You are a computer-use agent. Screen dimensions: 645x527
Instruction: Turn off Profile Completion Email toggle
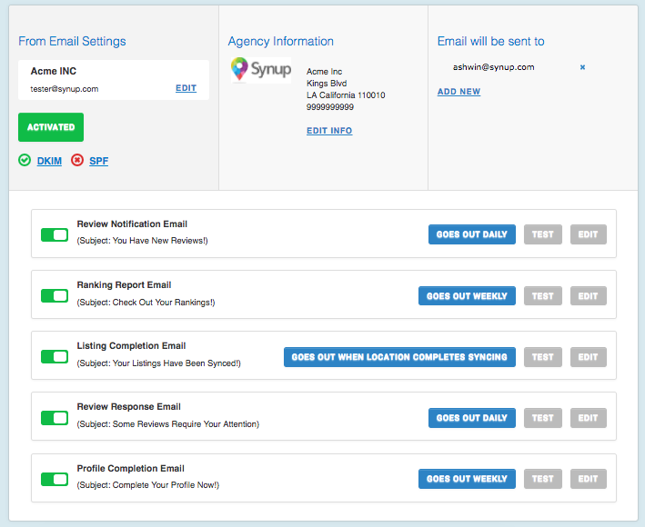coord(55,479)
